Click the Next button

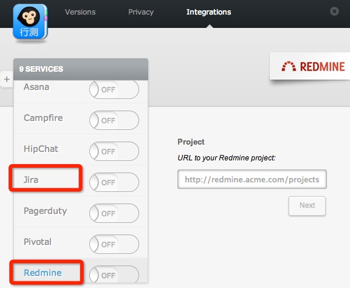[307, 206]
